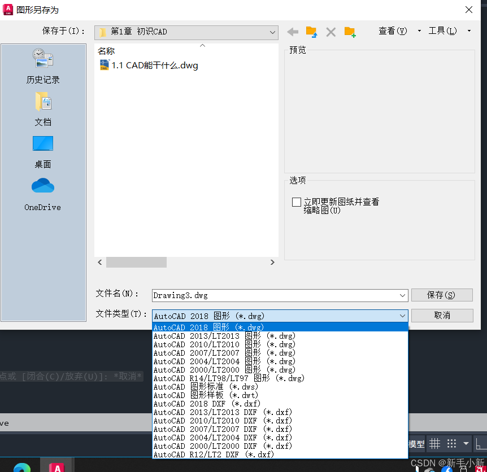Click the Edge browser icon in the taskbar

pyautogui.click(x=21, y=467)
